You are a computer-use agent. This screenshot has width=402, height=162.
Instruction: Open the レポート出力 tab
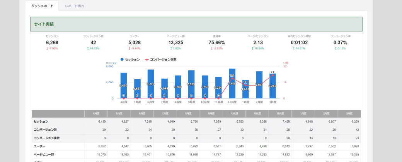coord(75,6)
